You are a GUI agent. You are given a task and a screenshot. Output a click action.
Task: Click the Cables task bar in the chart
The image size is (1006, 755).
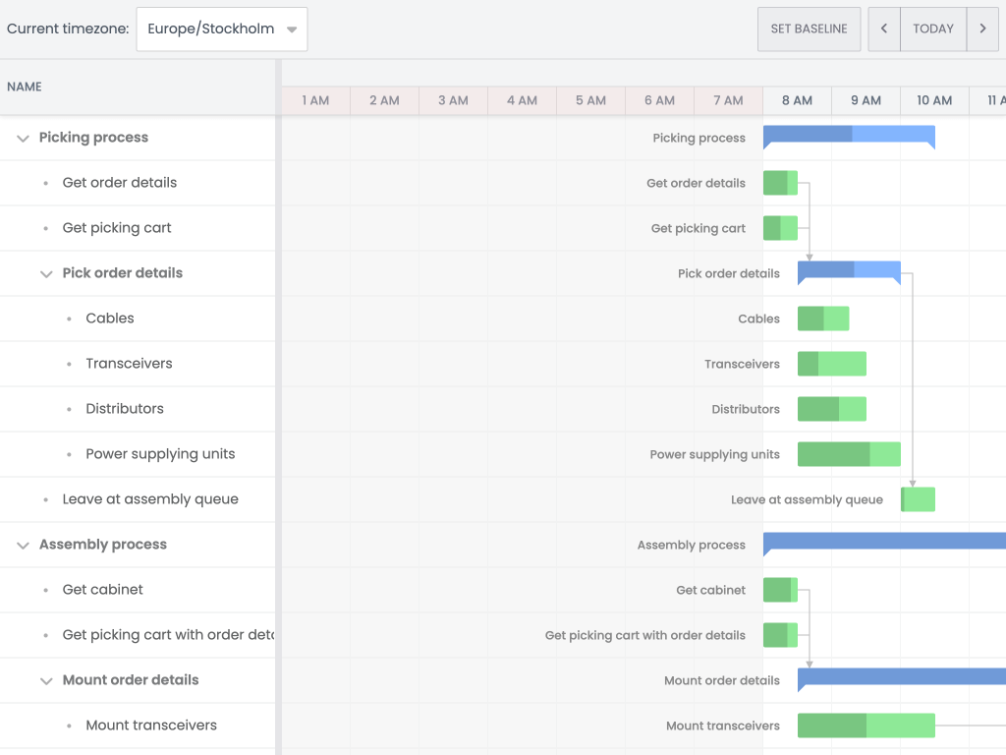pyautogui.click(x=823, y=319)
